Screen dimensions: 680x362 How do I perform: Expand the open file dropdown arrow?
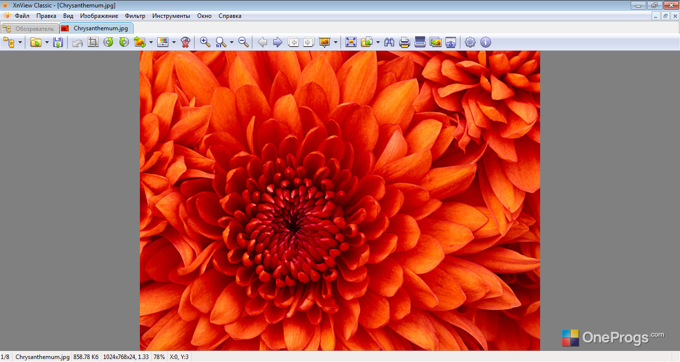tap(47, 42)
